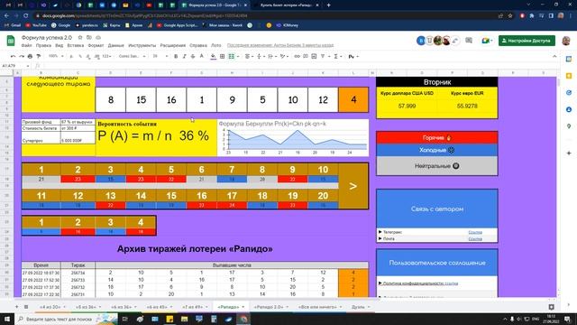Open the font family dropdown
The width and height of the screenshot is (577, 325).
[133, 56]
